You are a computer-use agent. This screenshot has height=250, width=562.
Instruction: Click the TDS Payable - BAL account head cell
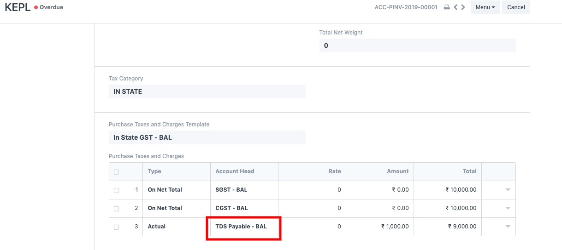(244, 227)
